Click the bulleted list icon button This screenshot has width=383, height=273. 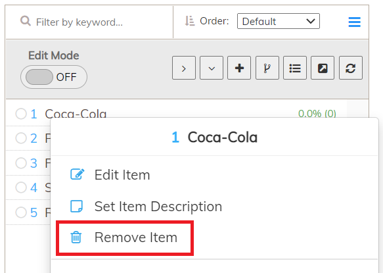(x=295, y=68)
